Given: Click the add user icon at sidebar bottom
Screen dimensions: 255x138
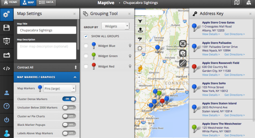Looking at the screenshot, I should 7,133.
